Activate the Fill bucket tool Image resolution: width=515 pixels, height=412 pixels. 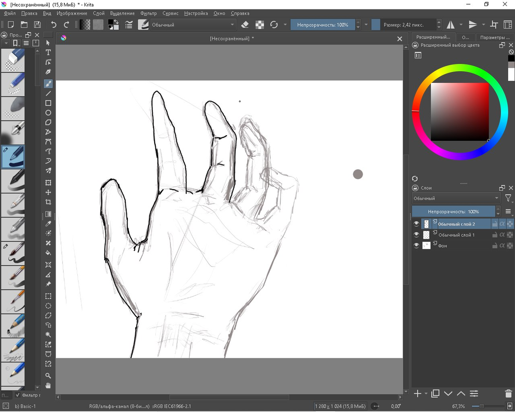click(x=48, y=253)
